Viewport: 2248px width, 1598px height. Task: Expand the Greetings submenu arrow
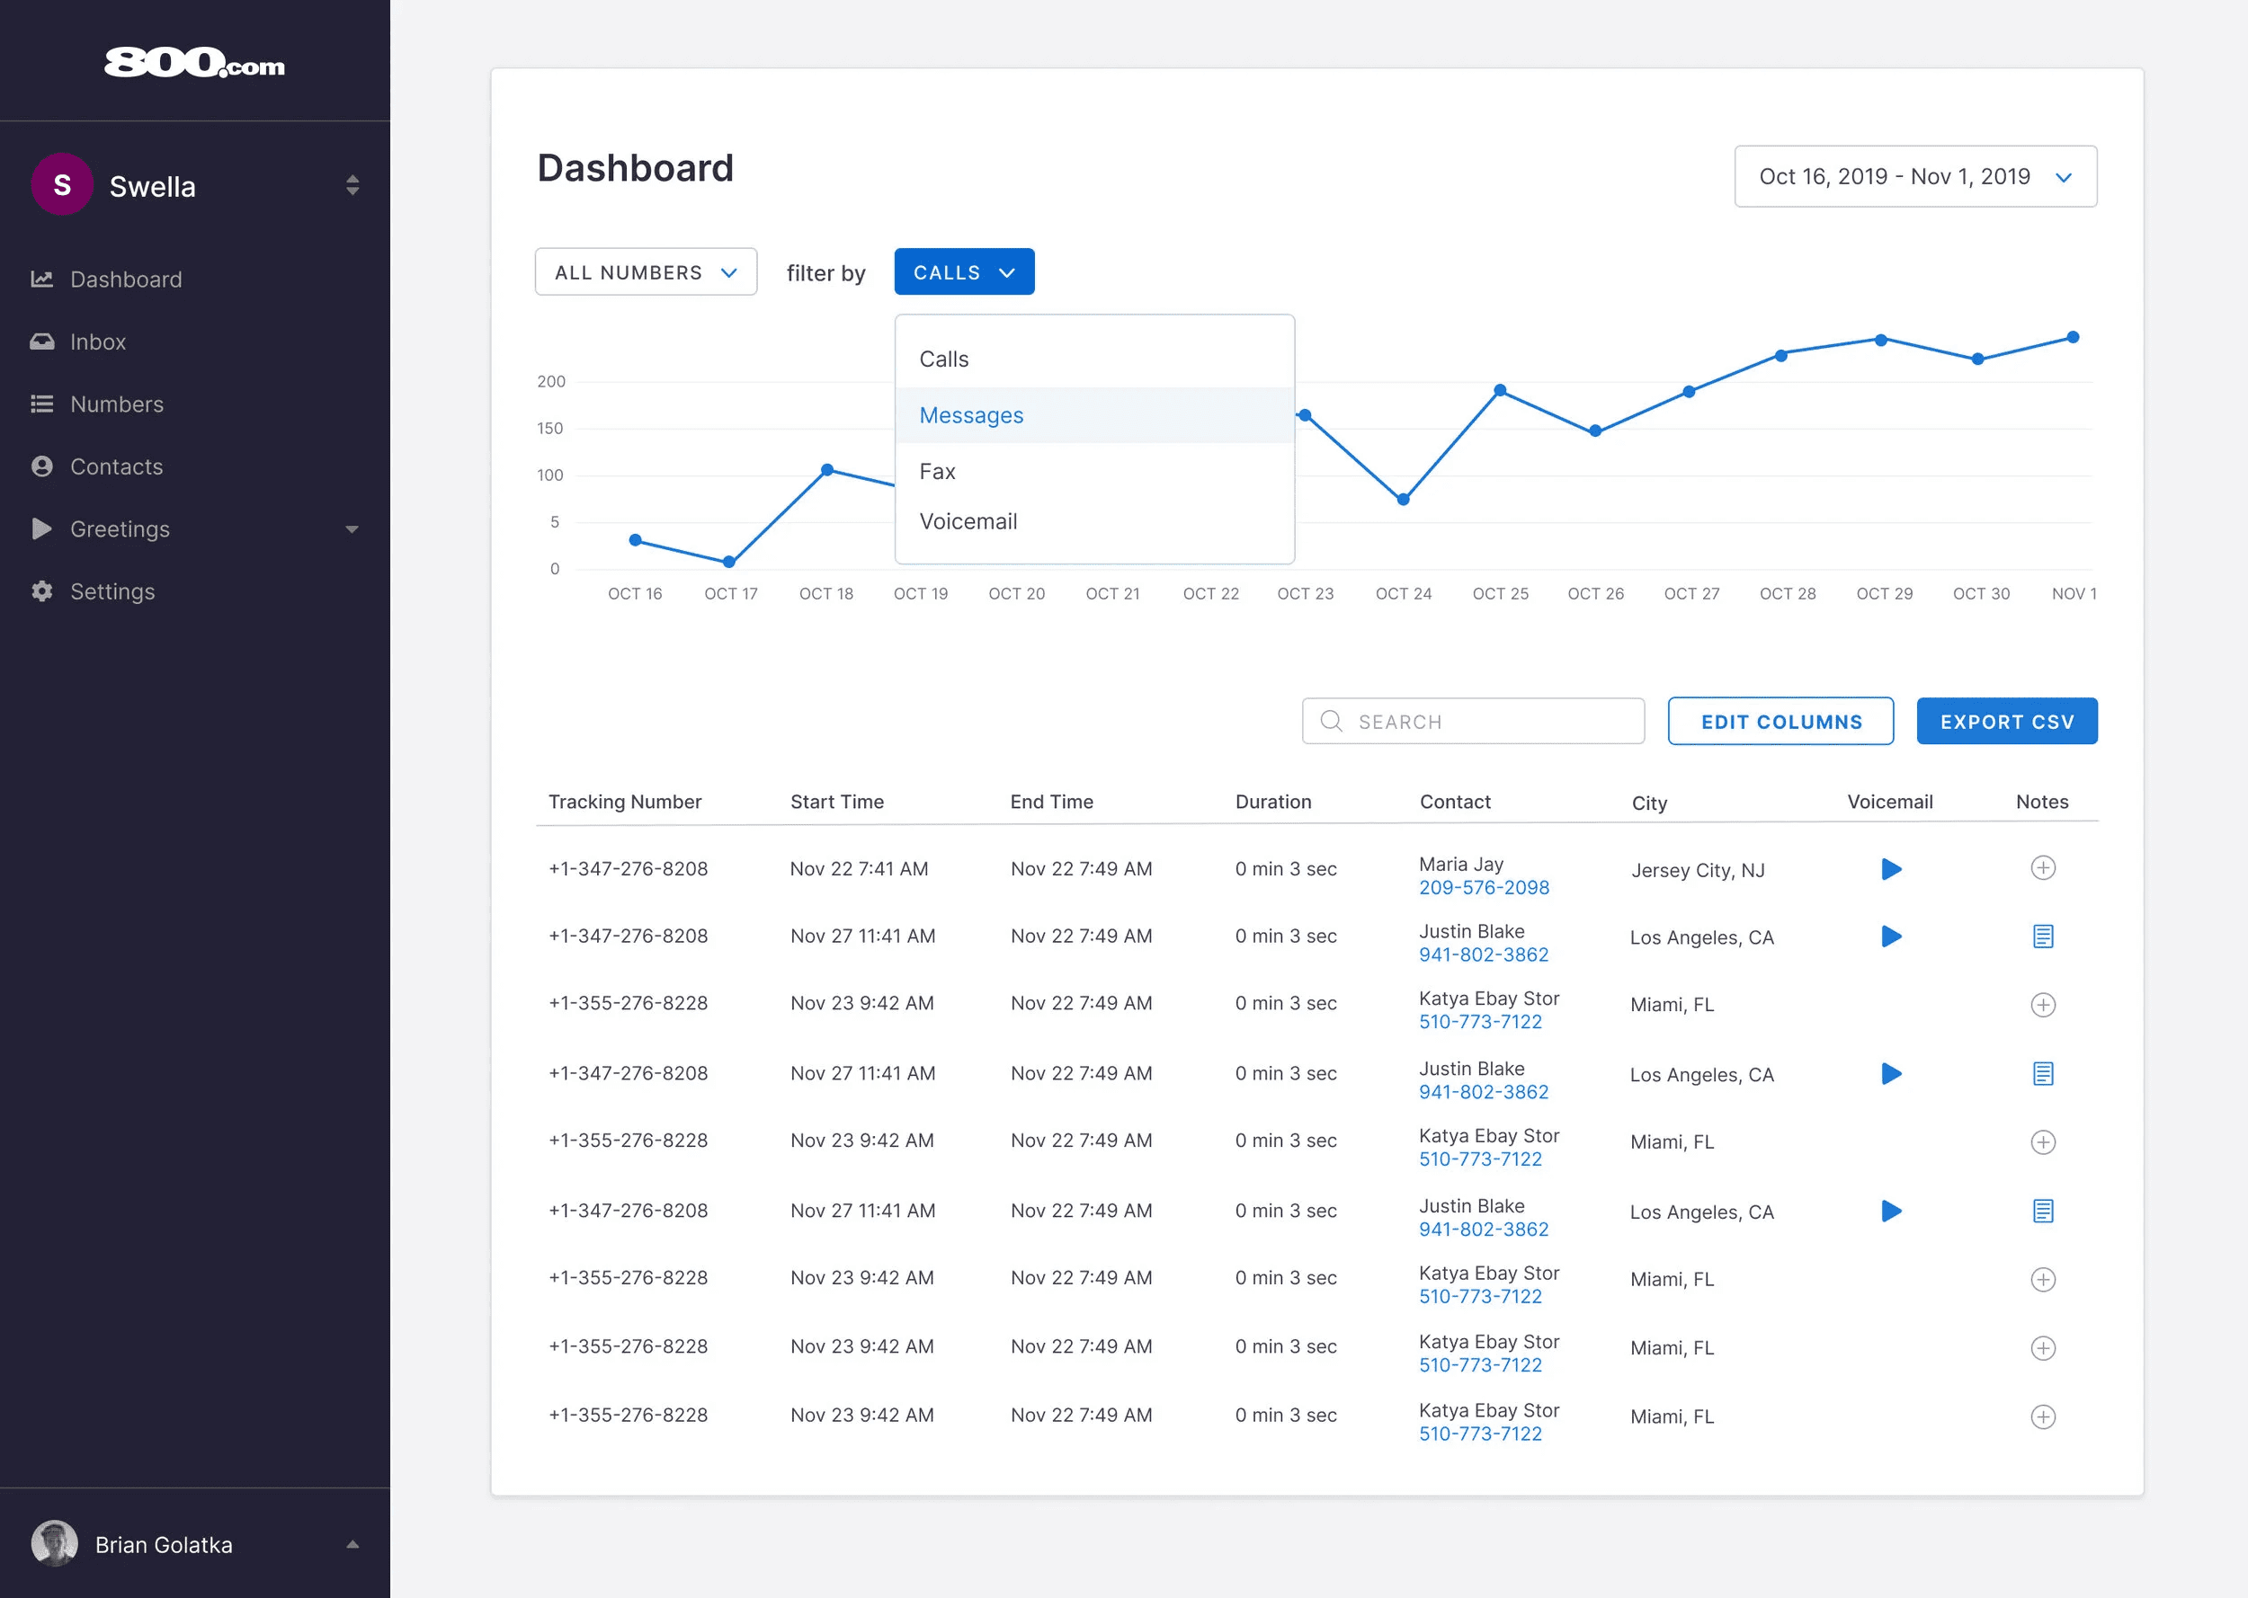[352, 529]
